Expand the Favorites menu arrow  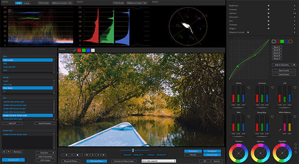(53, 153)
